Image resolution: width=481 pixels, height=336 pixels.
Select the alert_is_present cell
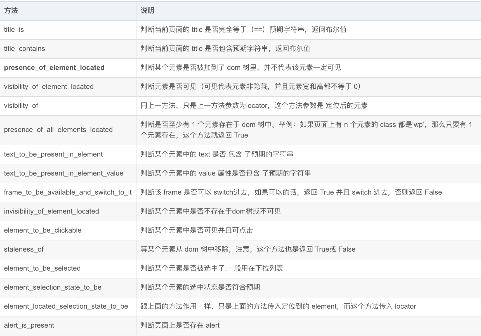68,325
